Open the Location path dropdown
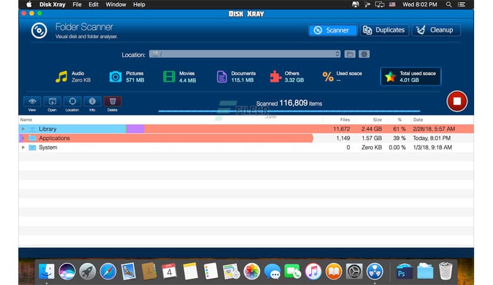Screen dimensions: 493x285 tap(245, 54)
